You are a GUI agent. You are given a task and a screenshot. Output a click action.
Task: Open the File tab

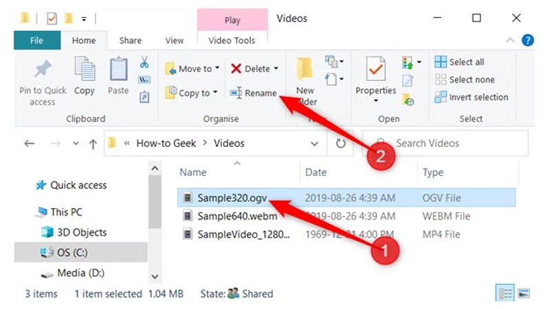(37, 41)
